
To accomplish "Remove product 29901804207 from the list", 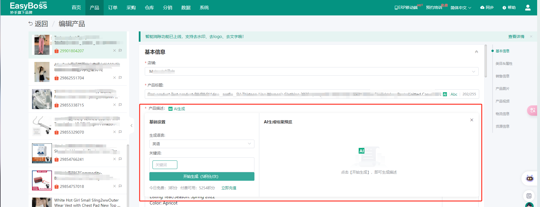I will [115, 51].
